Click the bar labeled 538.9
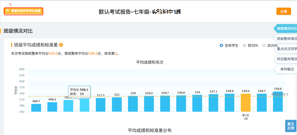Image resolution: width=297 pixels, height=135 pixels. pos(230,103)
